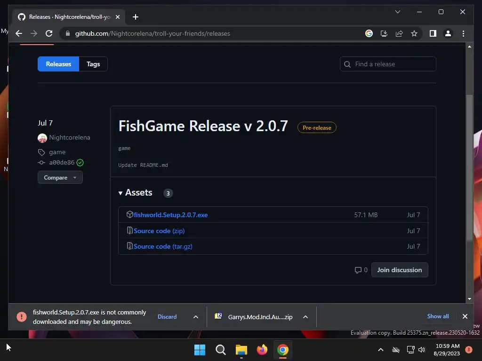Open Chrome profile avatar menu

click(448, 33)
